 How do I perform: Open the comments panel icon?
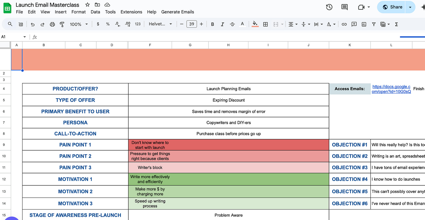[344, 7]
